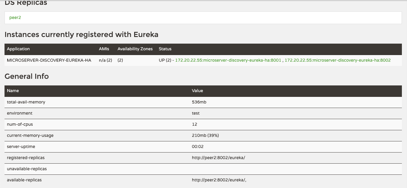Select the server-uptime row label
407x188 pixels.
(x=21, y=146)
